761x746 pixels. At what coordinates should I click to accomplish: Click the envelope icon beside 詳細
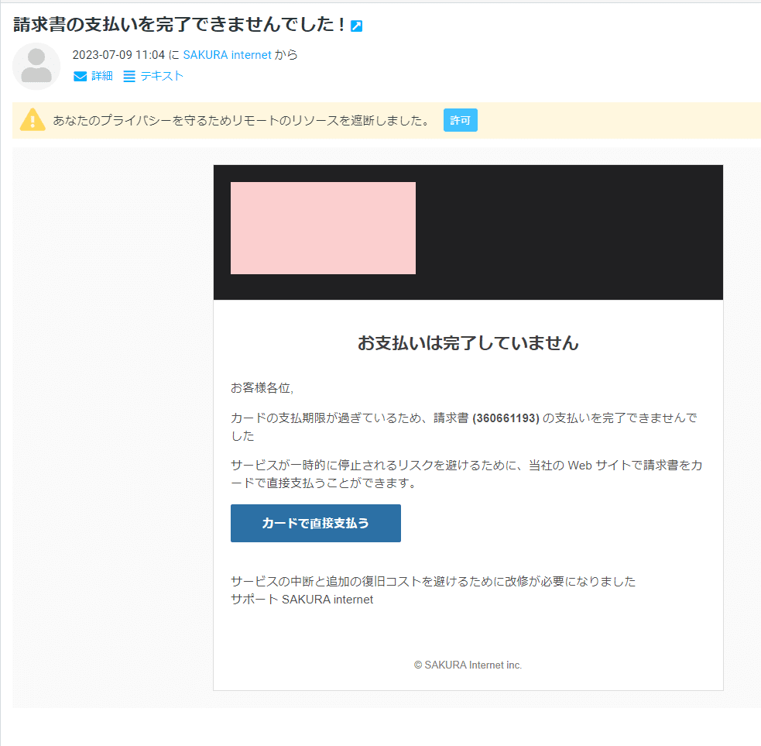[80, 76]
